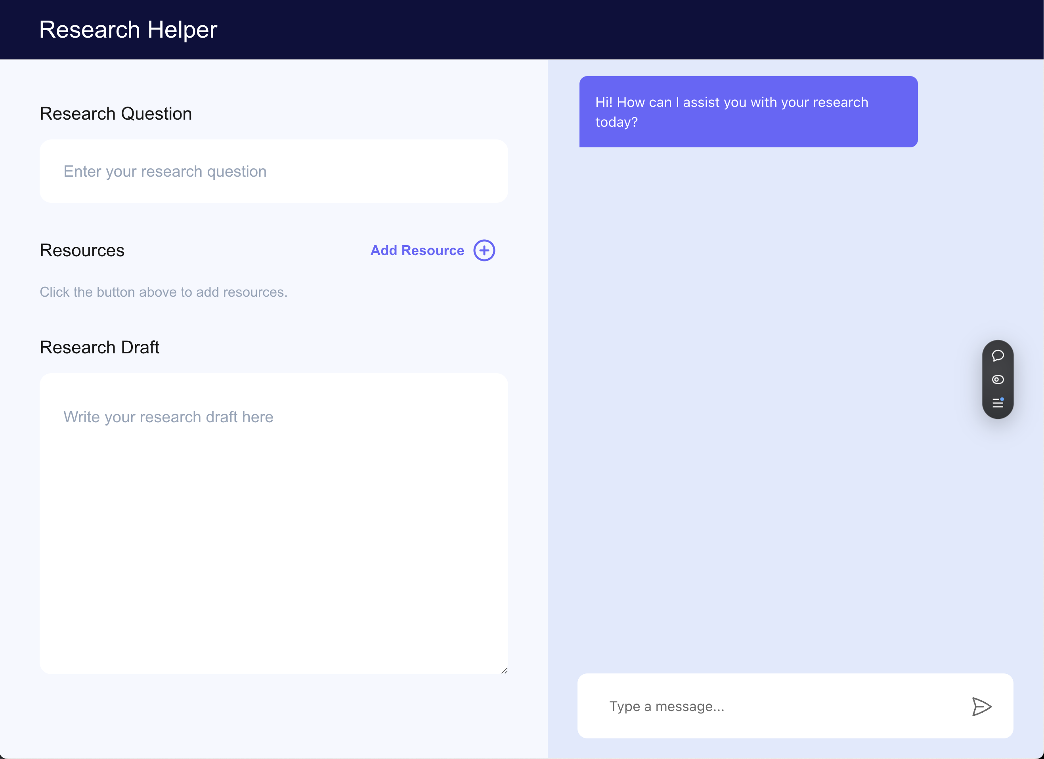Click the Research Question heading

coord(116,114)
